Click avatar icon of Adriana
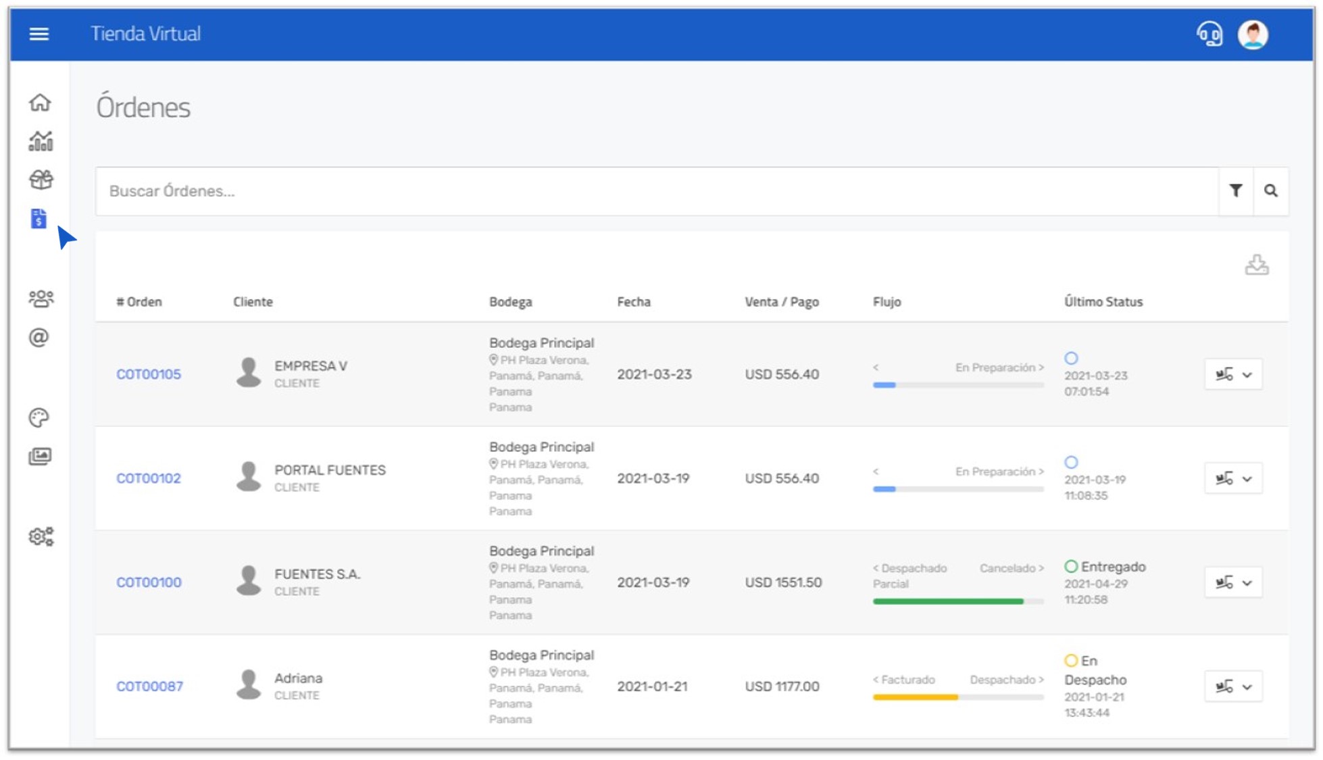This screenshot has width=1323, height=760. pyautogui.click(x=249, y=684)
